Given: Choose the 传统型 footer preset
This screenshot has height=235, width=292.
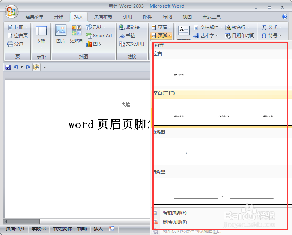Looking at the screenshot, I should tap(221, 187).
